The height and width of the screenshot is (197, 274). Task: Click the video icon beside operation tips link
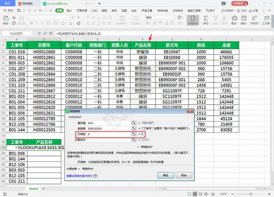(x=95, y=176)
